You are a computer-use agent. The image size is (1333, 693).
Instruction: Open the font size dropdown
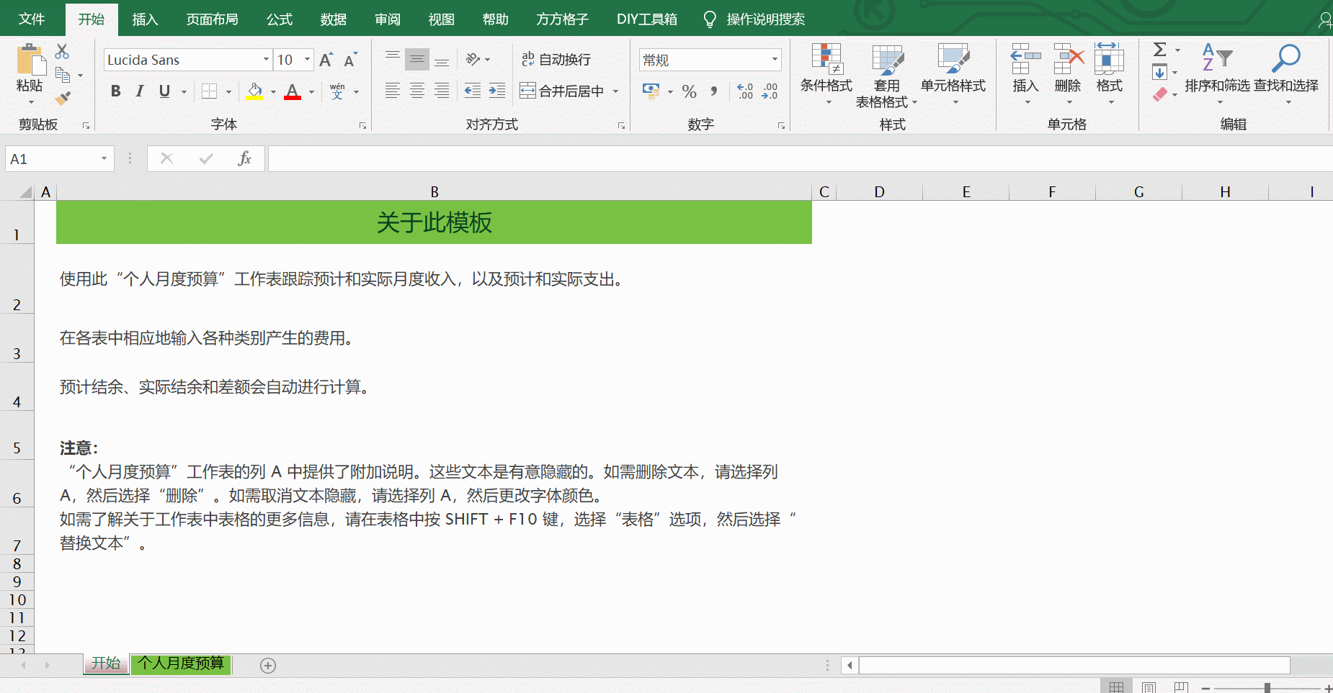(x=308, y=60)
